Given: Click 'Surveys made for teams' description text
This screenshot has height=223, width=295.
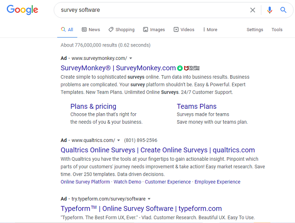Looking at the screenshot, I should (203, 114).
